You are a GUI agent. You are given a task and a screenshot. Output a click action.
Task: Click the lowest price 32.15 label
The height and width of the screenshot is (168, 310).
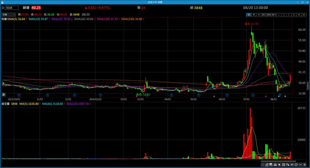pyautogui.click(x=143, y=95)
